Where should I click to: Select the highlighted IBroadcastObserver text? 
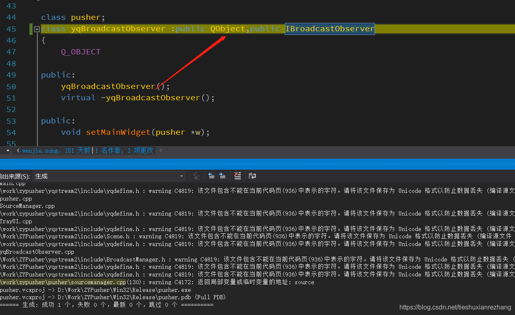330,29
